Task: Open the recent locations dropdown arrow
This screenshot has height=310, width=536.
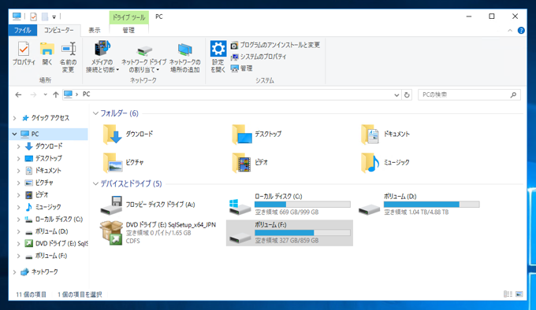Action: click(45, 94)
